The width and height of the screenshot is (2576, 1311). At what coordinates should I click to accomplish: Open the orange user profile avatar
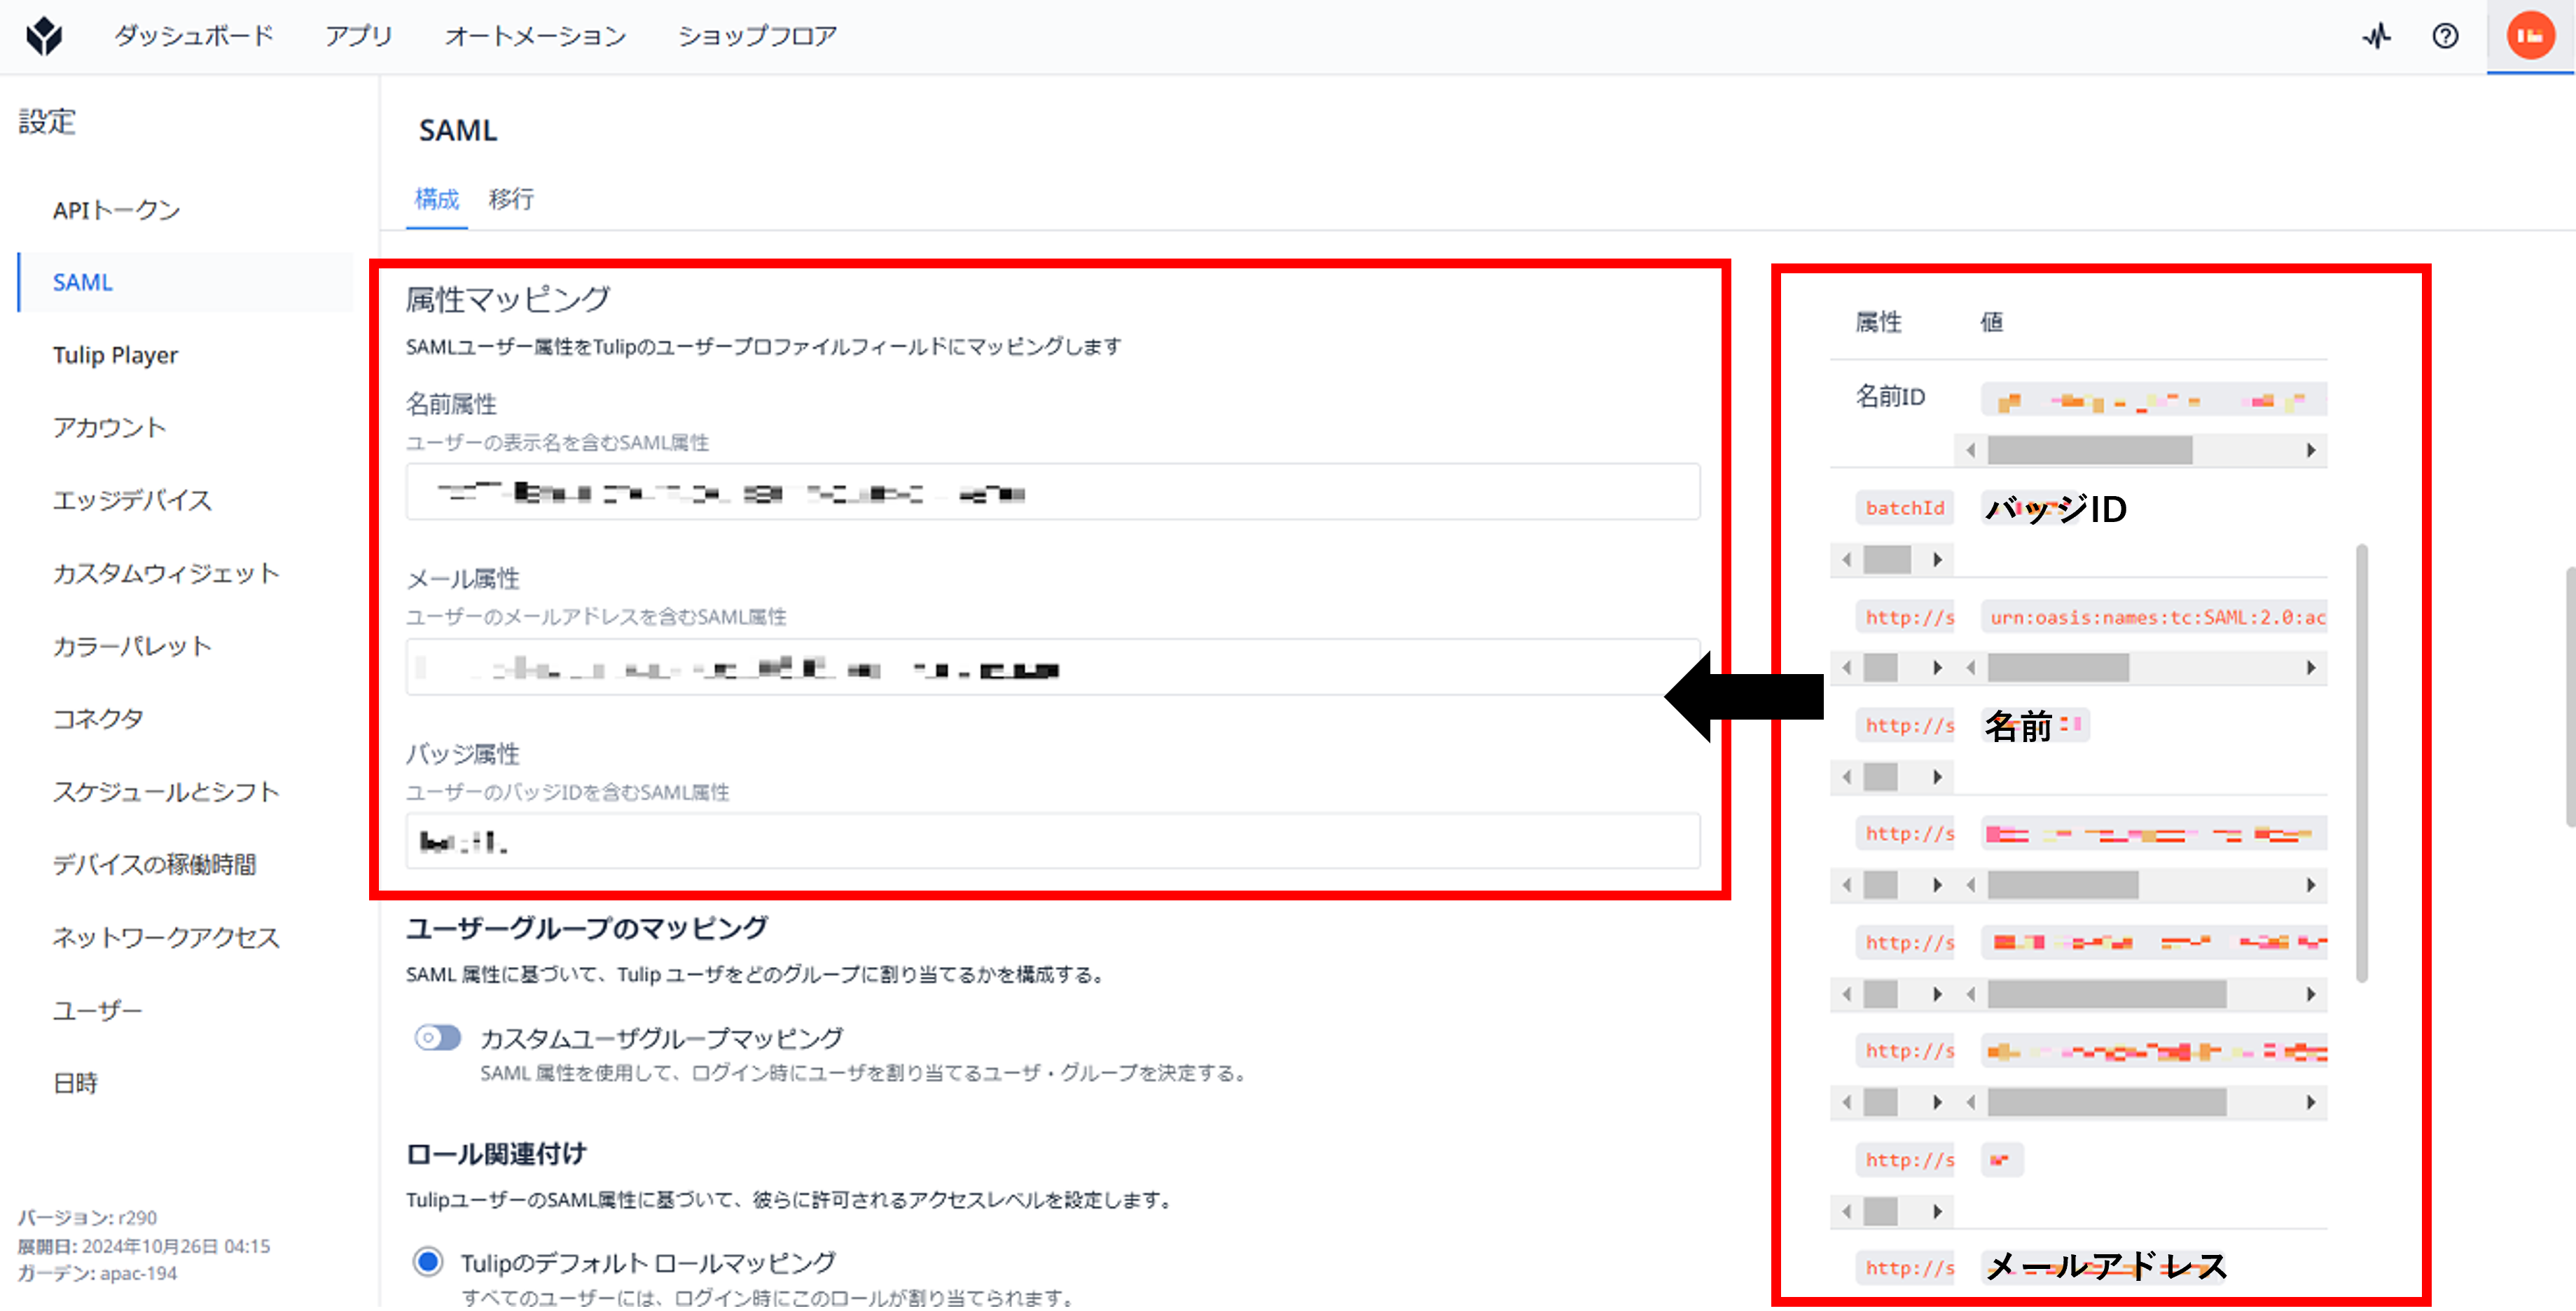click(2530, 36)
